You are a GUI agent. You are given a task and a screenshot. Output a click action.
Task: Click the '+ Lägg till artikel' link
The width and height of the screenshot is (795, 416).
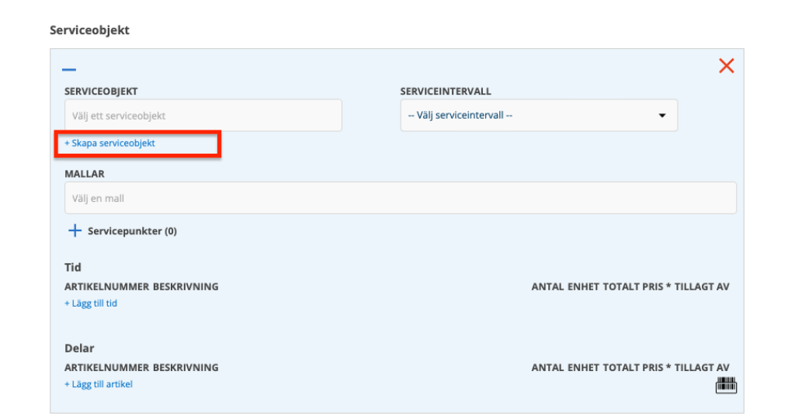99,384
